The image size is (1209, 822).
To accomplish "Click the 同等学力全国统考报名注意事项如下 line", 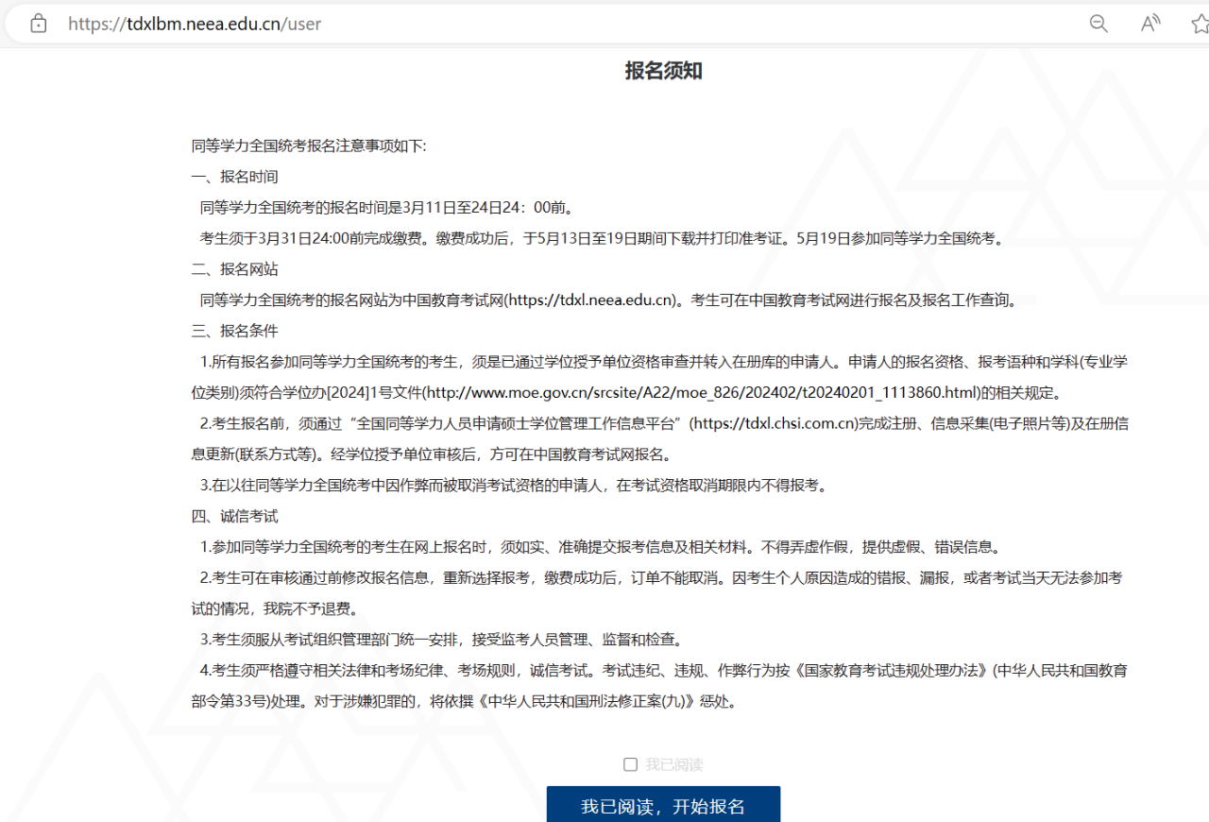I will pyautogui.click(x=309, y=146).
